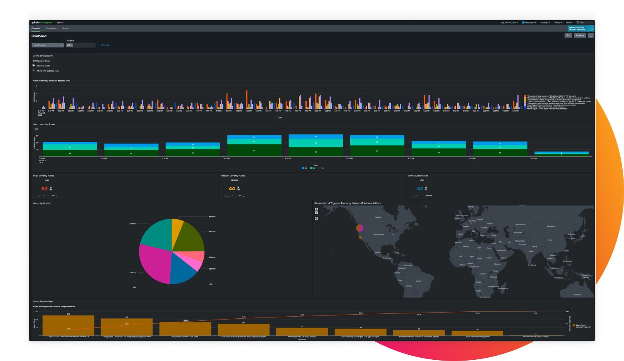This screenshot has height=361, width=624.
Task: Select the Alerts with detailed view option
Action: tap(34, 70)
